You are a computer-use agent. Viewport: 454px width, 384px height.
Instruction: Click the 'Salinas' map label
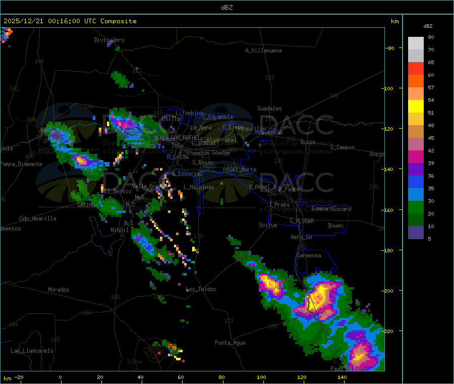click(87, 205)
